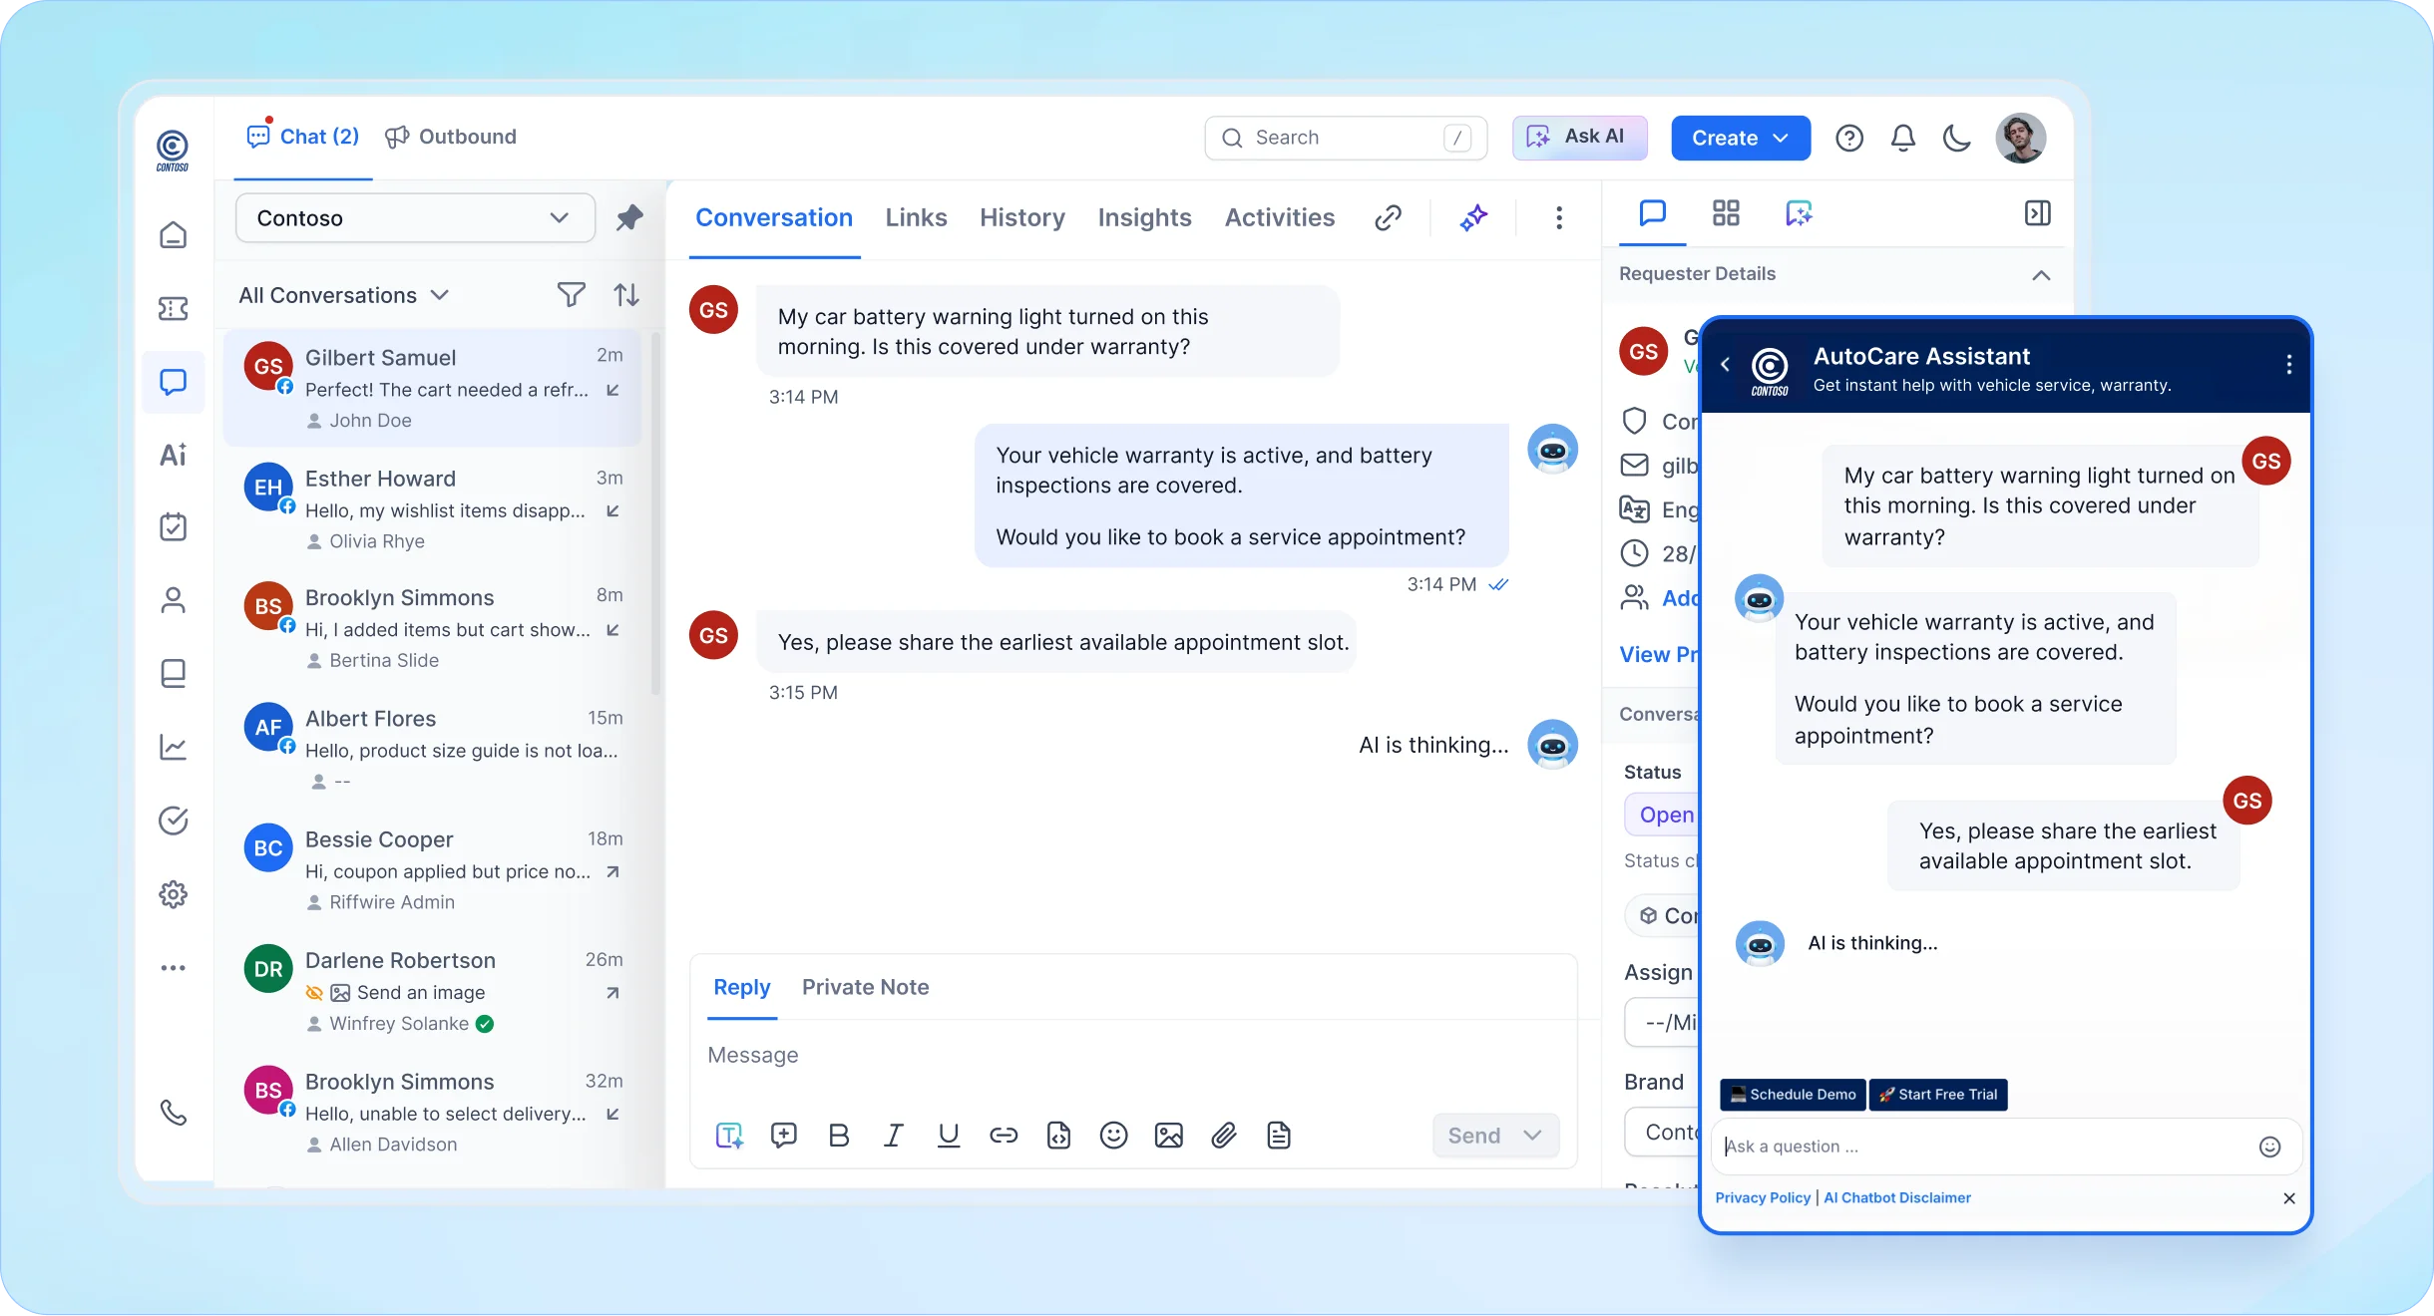Switch to the Outbound tab
This screenshot has width=2434, height=1316.
point(451,137)
